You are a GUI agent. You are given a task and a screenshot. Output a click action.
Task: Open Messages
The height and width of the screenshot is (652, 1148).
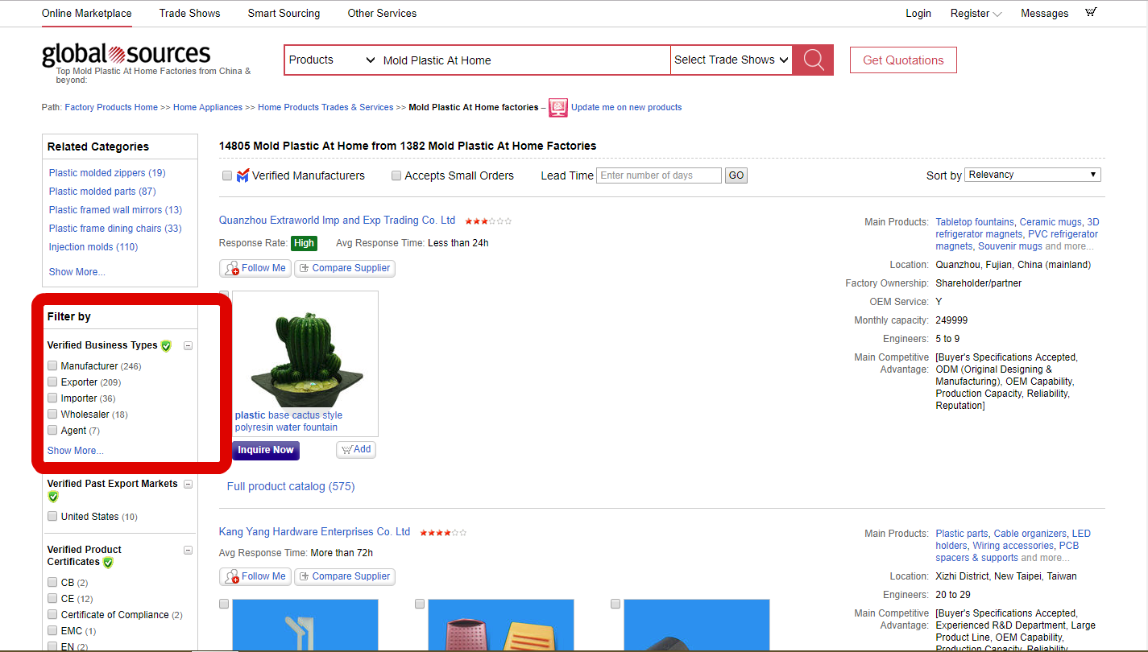point(1045,13)
